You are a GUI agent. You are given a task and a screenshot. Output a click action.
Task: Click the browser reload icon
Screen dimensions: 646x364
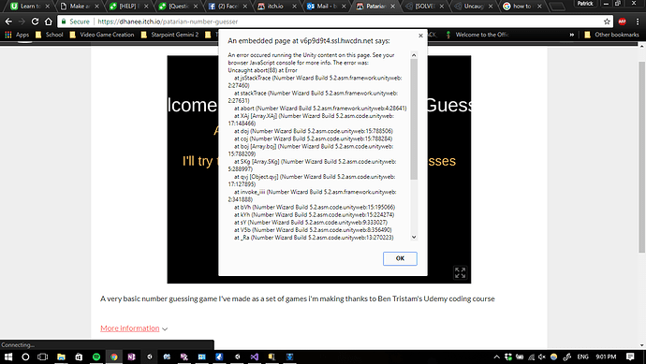(35, 22)
